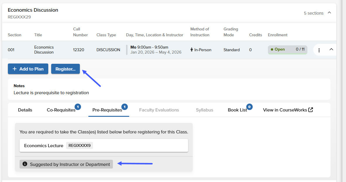Click the info icon beside Suggested by Instructor
Screen dimensions: 346x182
[25, 164]
